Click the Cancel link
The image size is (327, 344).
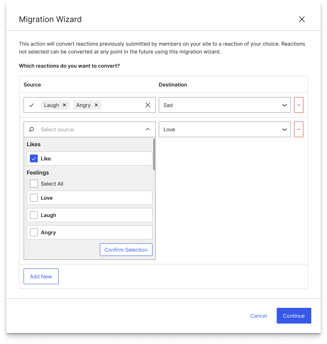tap(259, 316)
